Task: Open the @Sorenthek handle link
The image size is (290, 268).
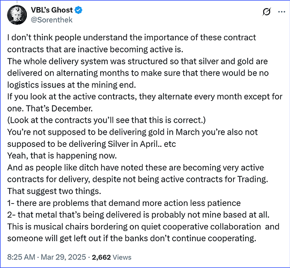Action: pyautogui.click(x=51, y=20)
